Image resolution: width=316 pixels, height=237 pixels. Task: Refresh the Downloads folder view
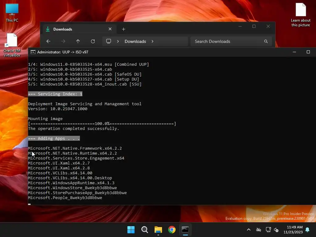(93, 41)
